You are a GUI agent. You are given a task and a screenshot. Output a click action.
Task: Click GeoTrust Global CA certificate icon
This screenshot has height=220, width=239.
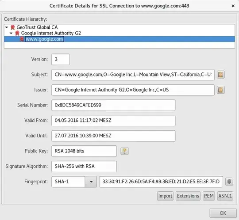point(12,27)
